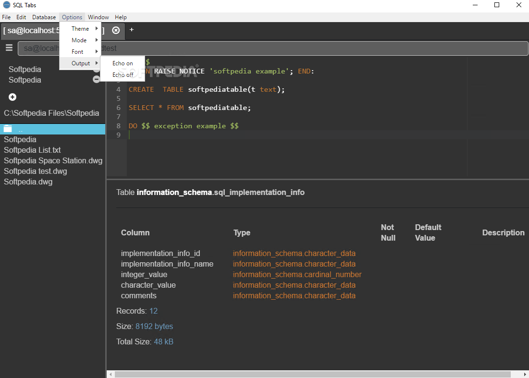The width and height of the screenshot is (529, 378).
Task: Click the integer_value column name
Action: [144, 274]
